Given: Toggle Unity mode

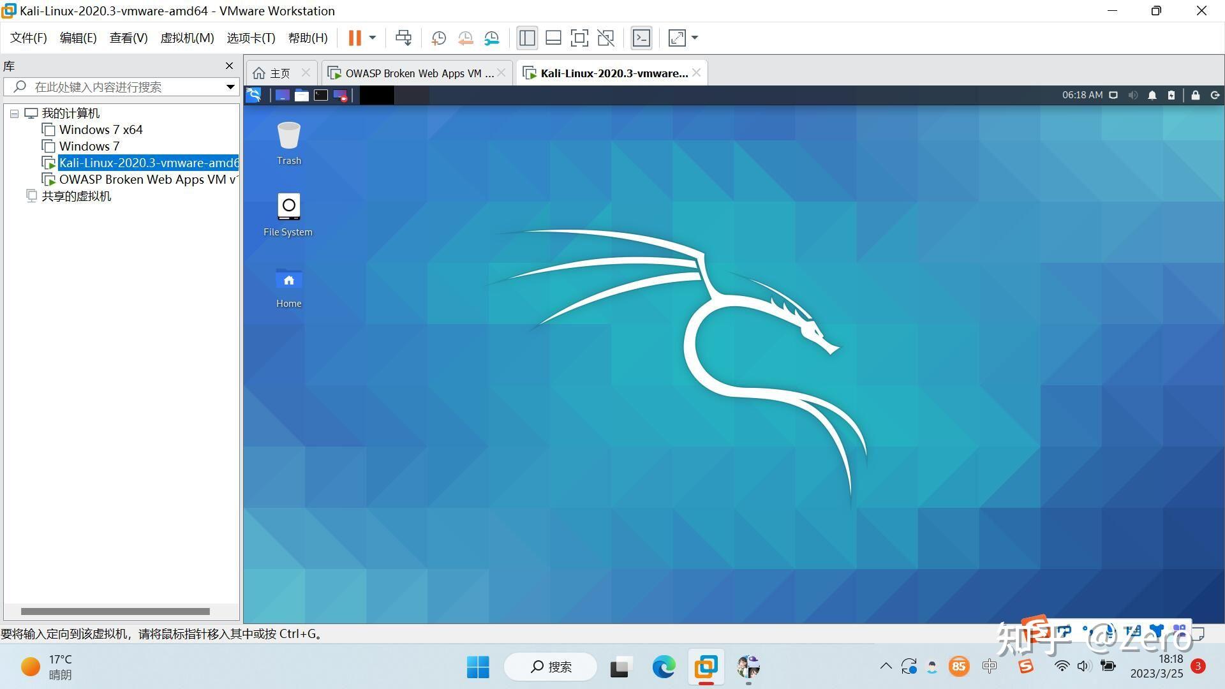Looking at the screenshot, I should (x=605, y=38).
